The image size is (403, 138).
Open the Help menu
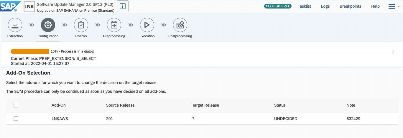pos(375,6)
